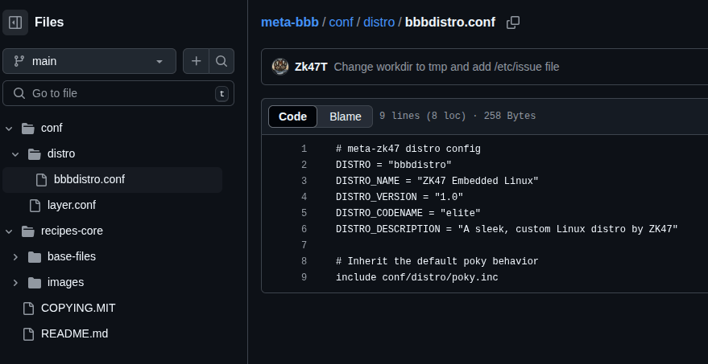Open the Zk47T author link
The width and height of the screenshot is (708, 364).
tap(311, 67)
